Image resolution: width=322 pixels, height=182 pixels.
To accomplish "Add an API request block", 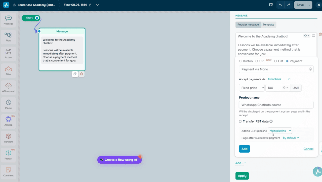I will tap(8, 88).
